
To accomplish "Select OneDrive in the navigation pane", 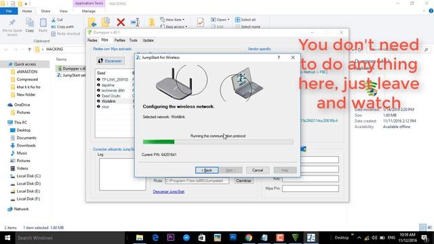I will [x=22, y=105].
